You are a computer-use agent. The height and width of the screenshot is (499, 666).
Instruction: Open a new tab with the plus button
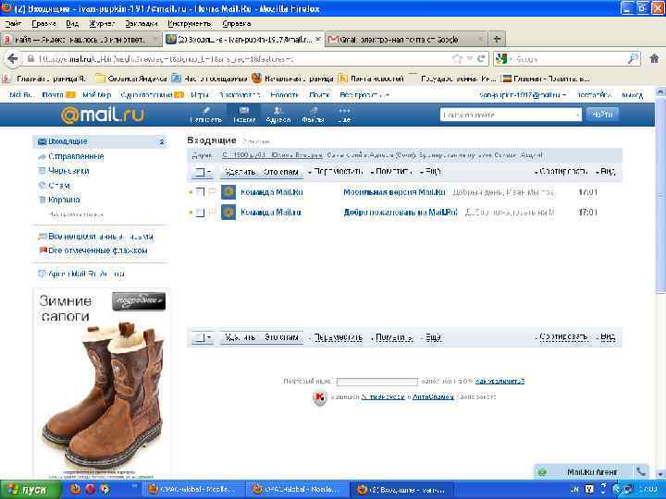pos(497,40)
